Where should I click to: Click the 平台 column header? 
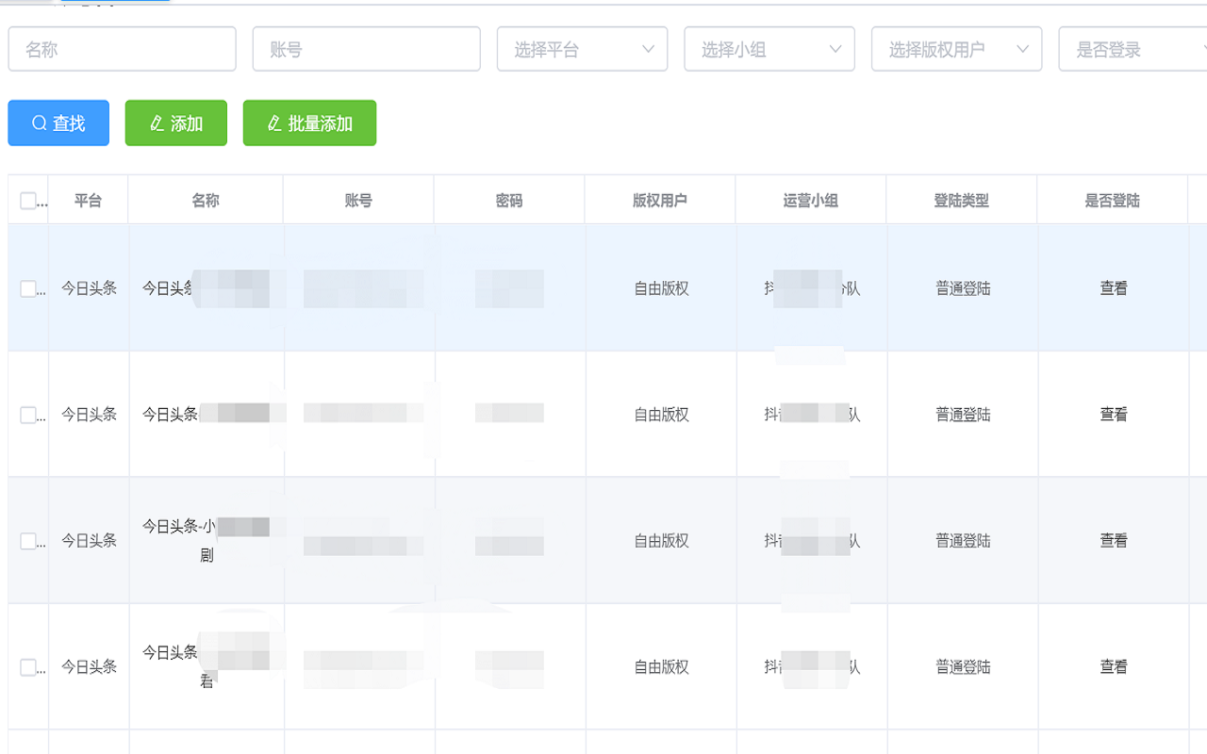tap(88, 201)
